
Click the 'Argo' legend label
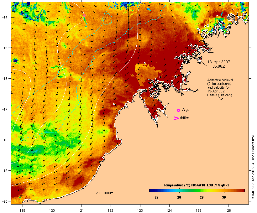[x=186, y=110]
